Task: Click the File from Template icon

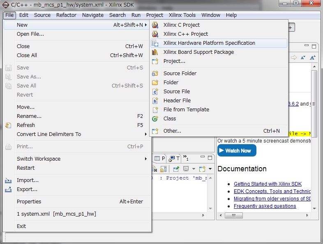Action: click(155, 110)
